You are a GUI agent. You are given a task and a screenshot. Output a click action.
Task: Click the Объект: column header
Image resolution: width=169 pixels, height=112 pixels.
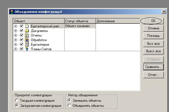coord(39,21)
